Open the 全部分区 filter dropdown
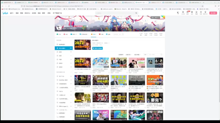 click(x=129, y=55)
